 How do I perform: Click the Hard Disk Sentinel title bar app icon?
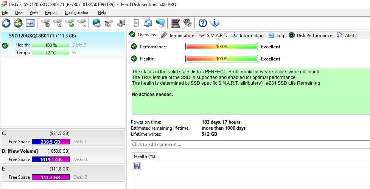(x=3, y=4)
